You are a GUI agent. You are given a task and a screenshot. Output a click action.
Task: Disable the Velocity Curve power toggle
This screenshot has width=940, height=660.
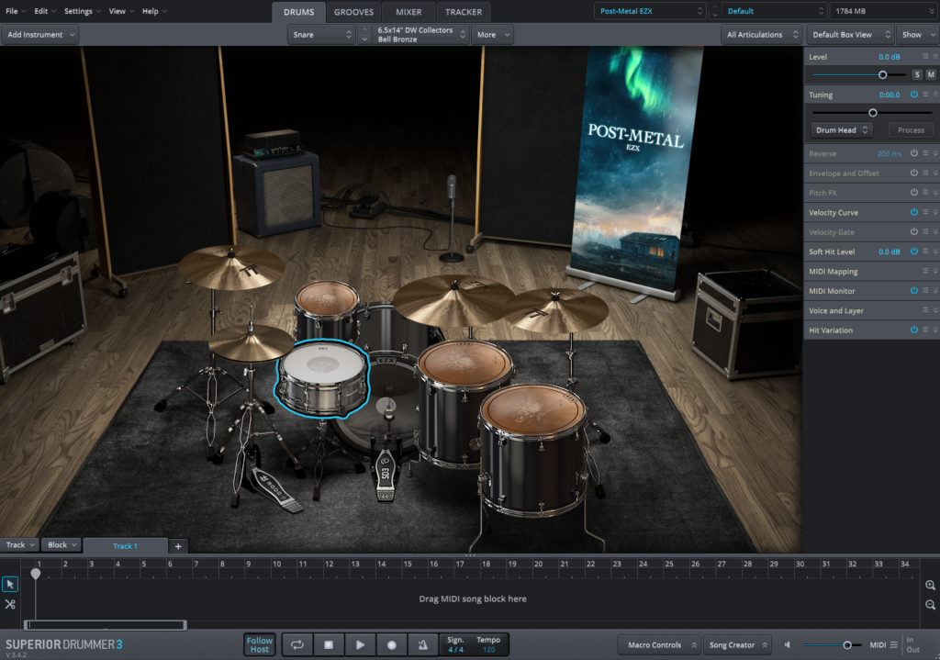pyautogui.click(x=913, y=212)
